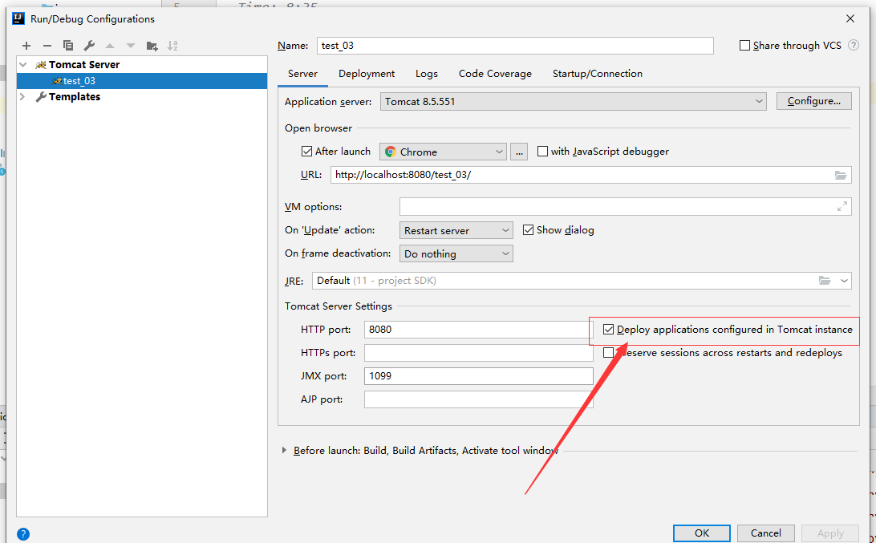
Task: Uncheck Deploy applications configured in Tomcat instance
Action: (608, 330)
